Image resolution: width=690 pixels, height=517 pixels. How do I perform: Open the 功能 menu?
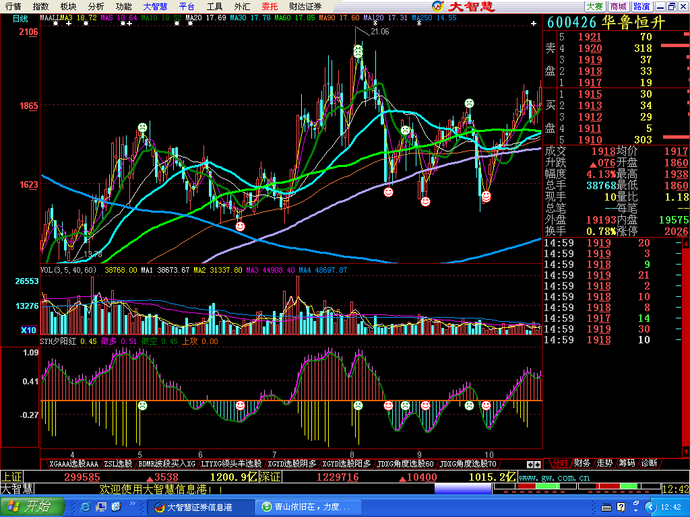tap(124, 6)
